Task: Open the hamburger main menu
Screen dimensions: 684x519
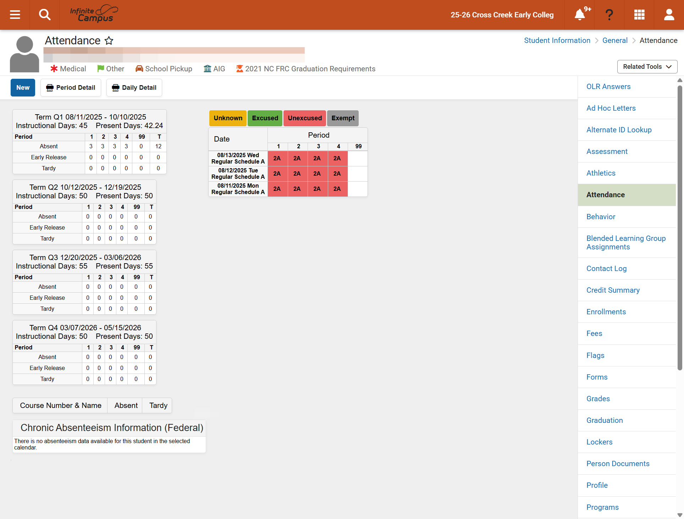Action: (x=15, y=15)
